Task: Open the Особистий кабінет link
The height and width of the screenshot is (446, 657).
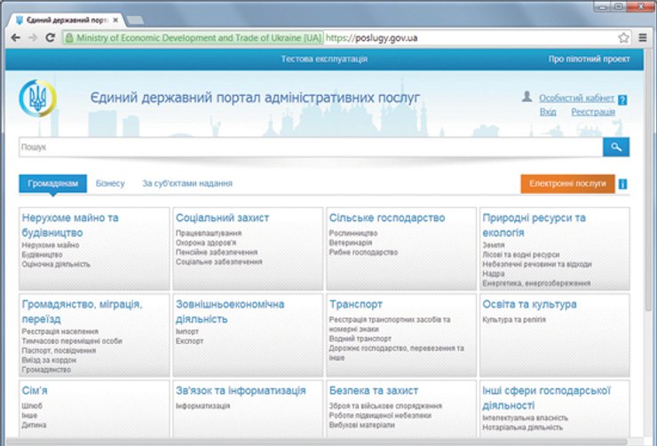Action: [x=576, y=98]
